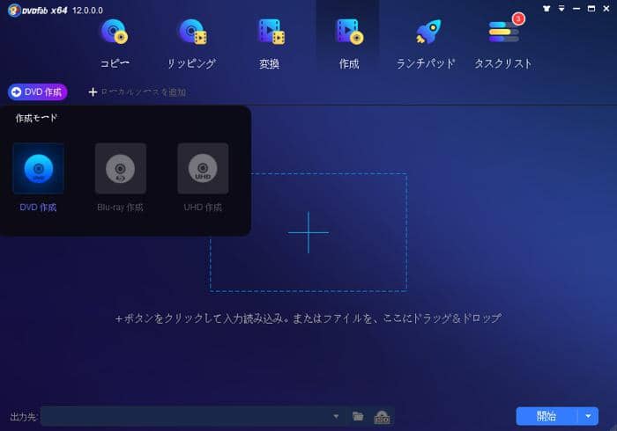Click ローカルソースを追加 to add a local source

pyautogui.click(x=138, y=92)
